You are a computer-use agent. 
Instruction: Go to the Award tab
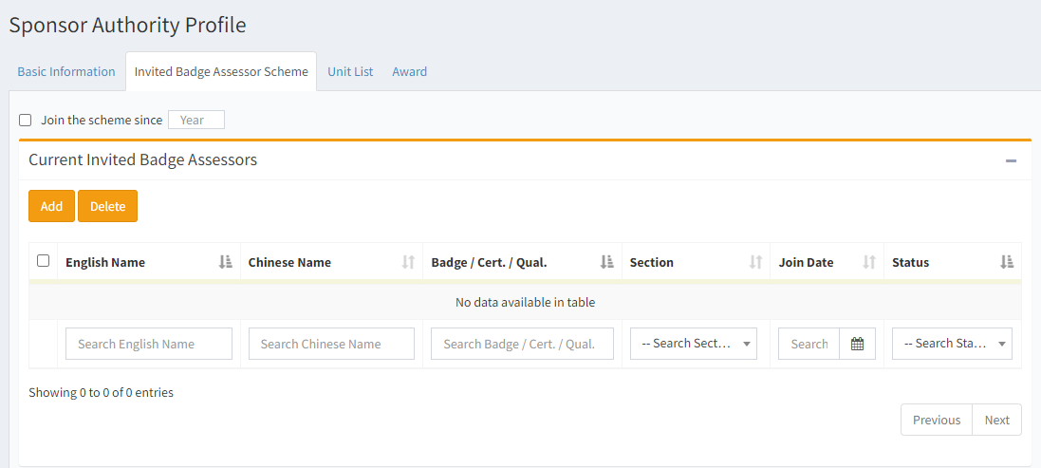pyautogui.click(x=409, y=71)
